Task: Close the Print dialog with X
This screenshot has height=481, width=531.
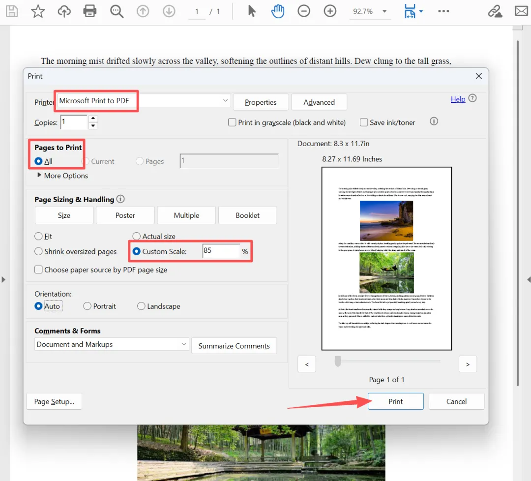Action: (x=478, y=76)
